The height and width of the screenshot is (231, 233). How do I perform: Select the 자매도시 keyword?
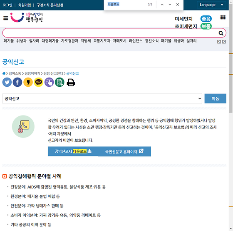tap(119, 41)
